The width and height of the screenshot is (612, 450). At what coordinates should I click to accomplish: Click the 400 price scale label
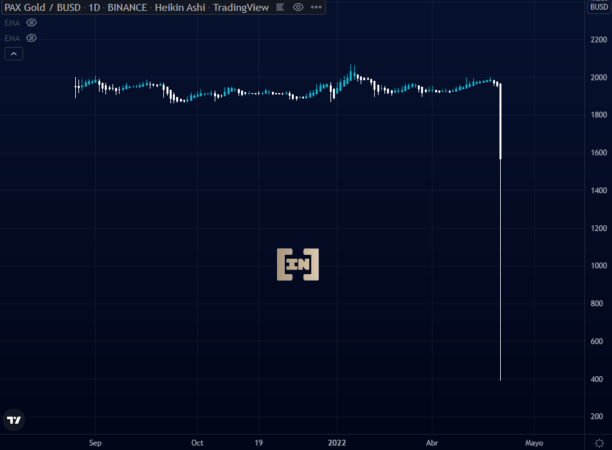(597, 379)
